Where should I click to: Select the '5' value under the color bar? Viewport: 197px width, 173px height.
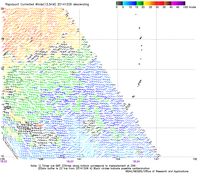(x=123, y=7)
